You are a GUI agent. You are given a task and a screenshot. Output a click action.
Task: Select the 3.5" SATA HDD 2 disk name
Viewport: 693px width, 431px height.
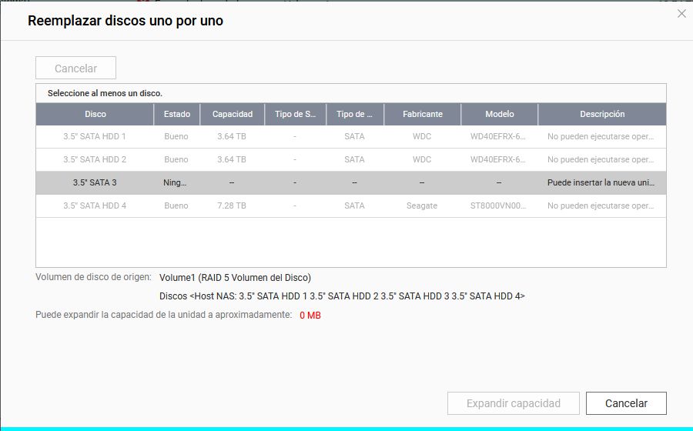coord(95,160)
